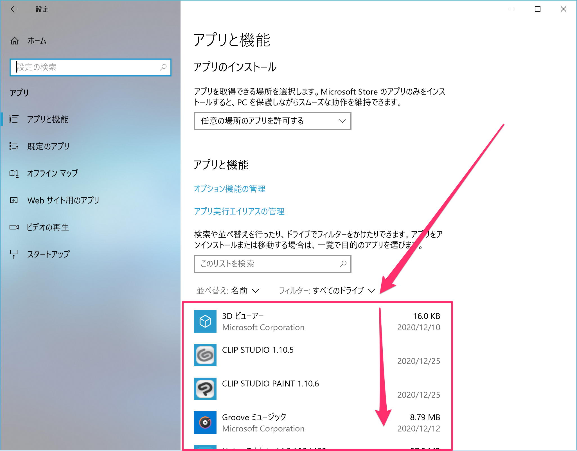This screenshot has height=451, width=577.
Task: Click the Groove ミュージック app icon
Action: coord(205,423)
